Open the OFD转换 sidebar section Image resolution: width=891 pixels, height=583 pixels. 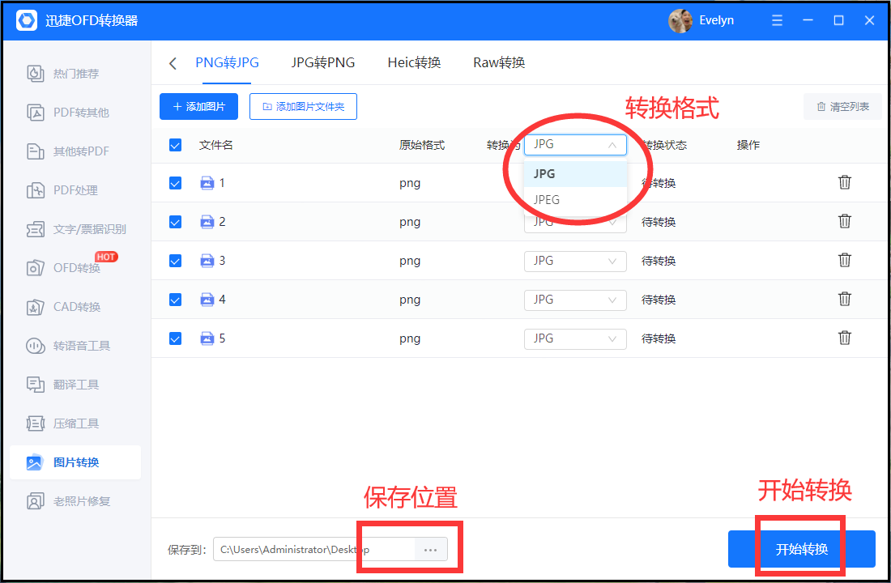[75, 268]
